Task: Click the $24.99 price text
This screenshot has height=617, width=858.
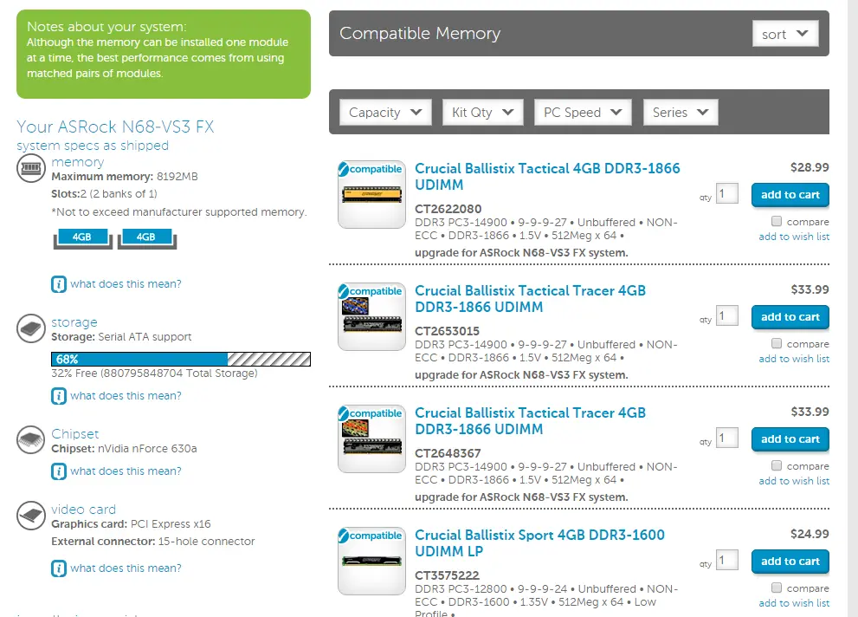Action: (x=810, y=534)
